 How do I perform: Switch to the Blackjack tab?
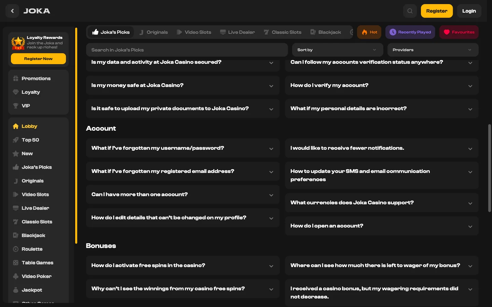pyautogui.click(x=326, y=32)
